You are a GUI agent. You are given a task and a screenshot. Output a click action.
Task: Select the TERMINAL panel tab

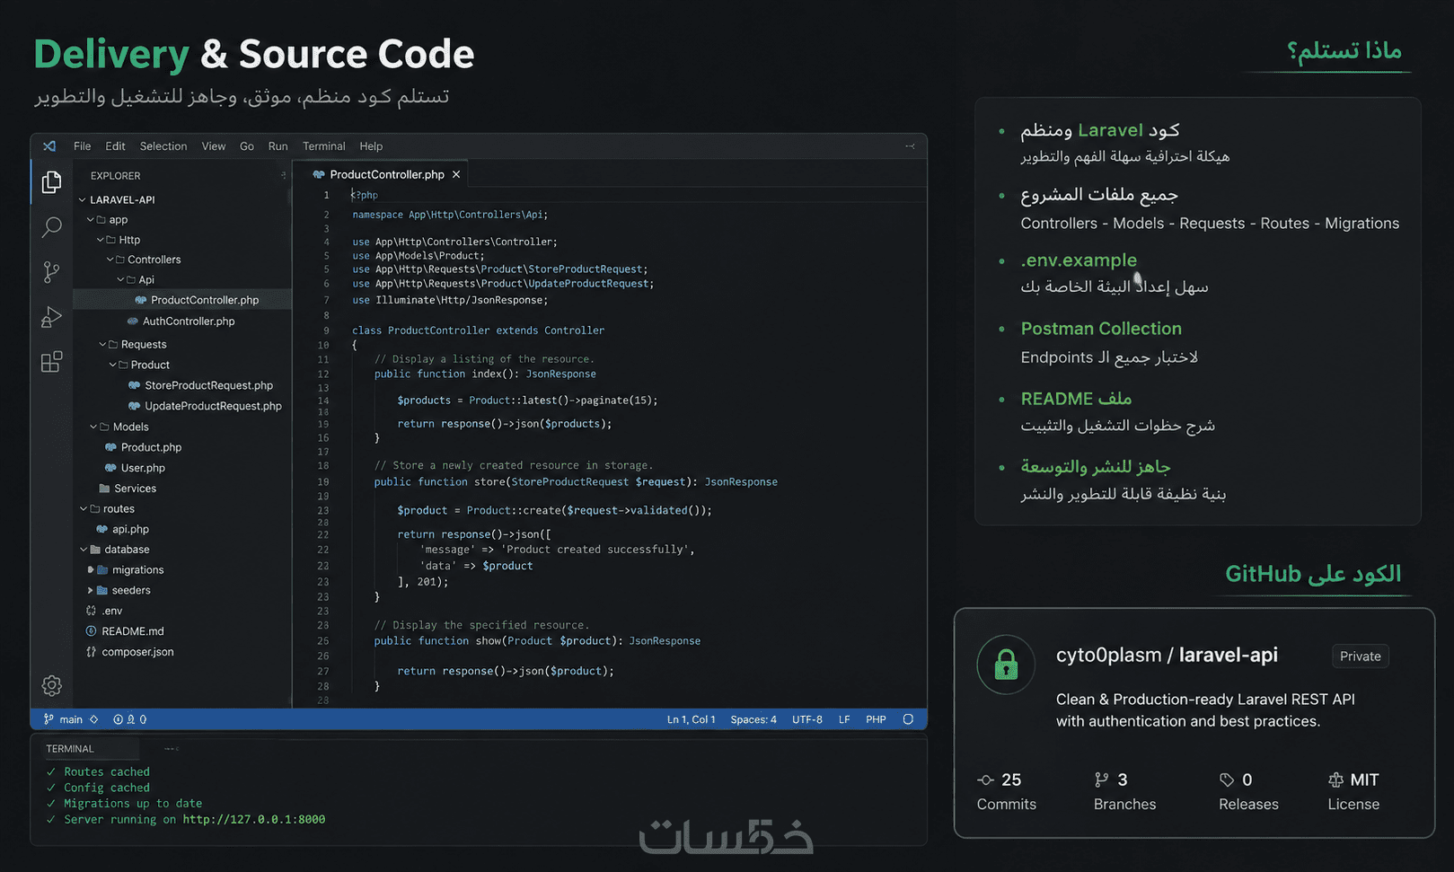point(70,749)
